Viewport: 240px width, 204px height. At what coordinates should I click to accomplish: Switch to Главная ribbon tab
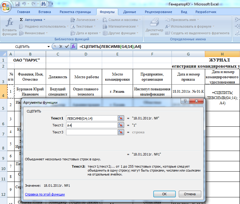(x=24, y=12)
